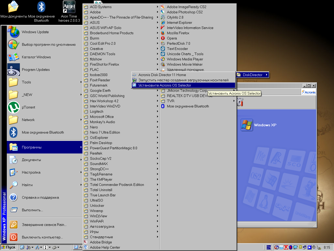Click the Windows Update icon
The height and width of the screenshot is (251, 334).
[x=14, y=32]
